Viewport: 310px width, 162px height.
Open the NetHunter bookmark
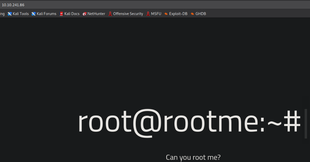94,14
